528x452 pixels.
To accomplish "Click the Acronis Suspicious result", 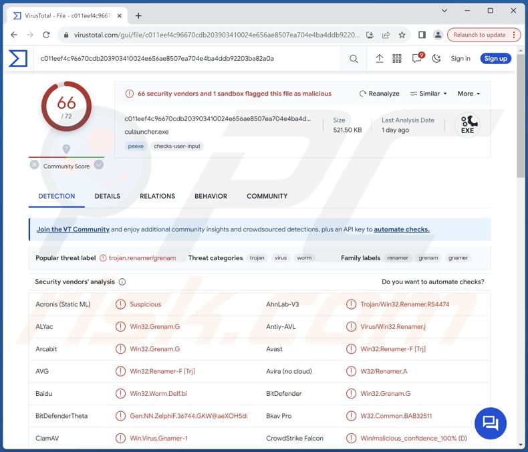I will 146,304.
